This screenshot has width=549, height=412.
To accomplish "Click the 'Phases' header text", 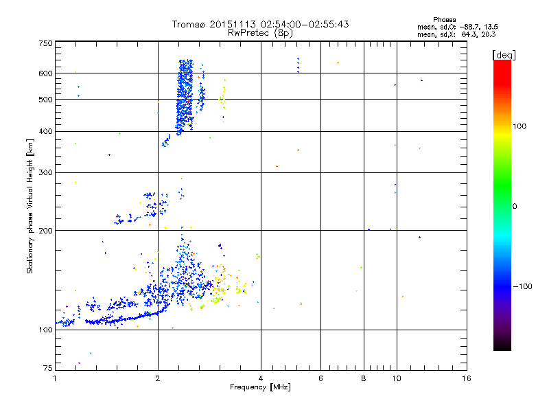I will 444,20.
